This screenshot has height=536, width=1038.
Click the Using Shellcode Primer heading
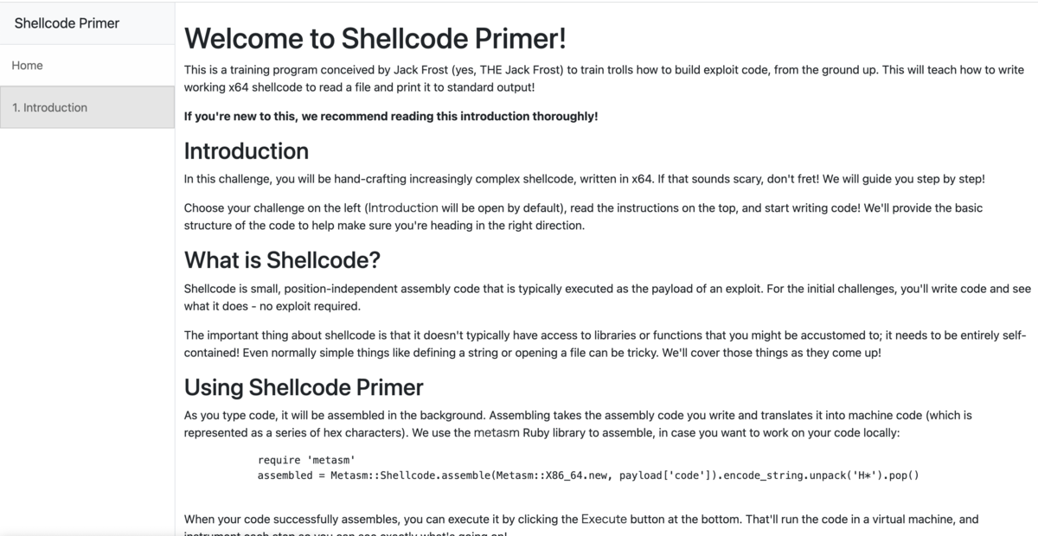304,386
